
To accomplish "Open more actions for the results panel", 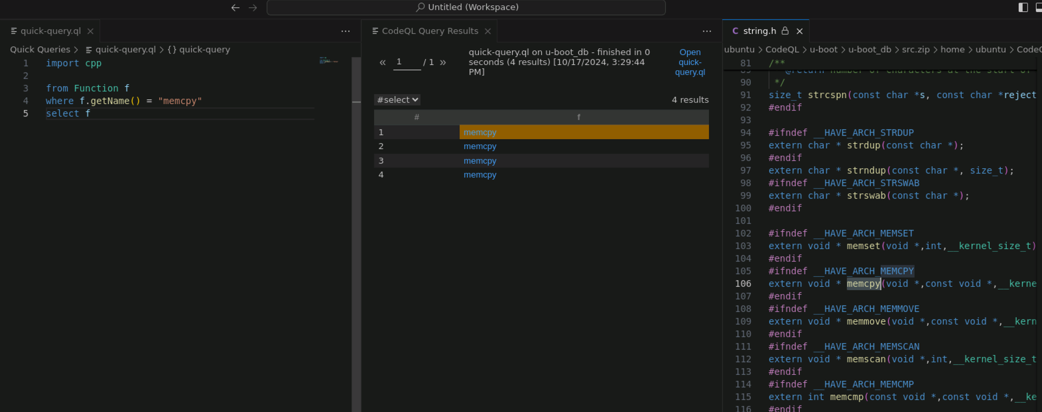I will (x=707, y=31).
